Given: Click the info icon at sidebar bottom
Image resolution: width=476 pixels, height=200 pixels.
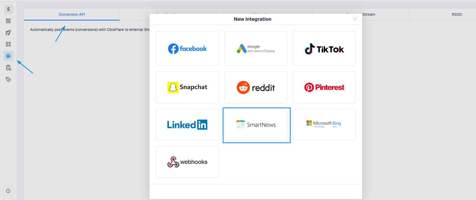Looking at the screenshot, I should click(8, 191).
